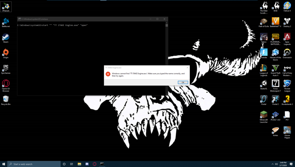295x167 pixels.
Task: Click the cmd.exe vertical scrollbar thumb
Action: [167, 25]
